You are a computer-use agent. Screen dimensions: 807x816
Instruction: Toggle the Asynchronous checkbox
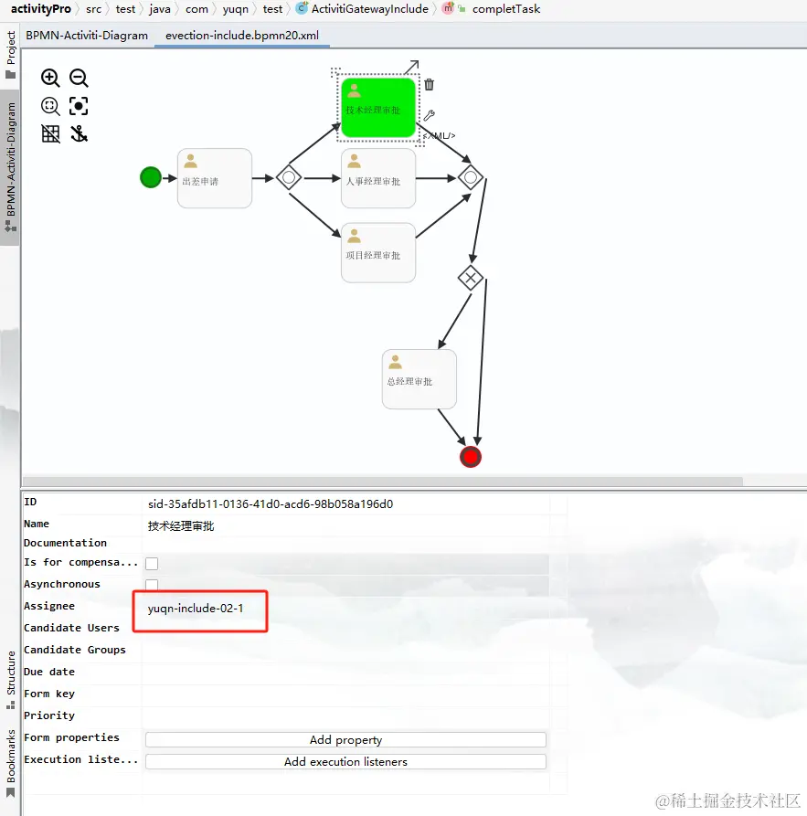pos(152,585)
